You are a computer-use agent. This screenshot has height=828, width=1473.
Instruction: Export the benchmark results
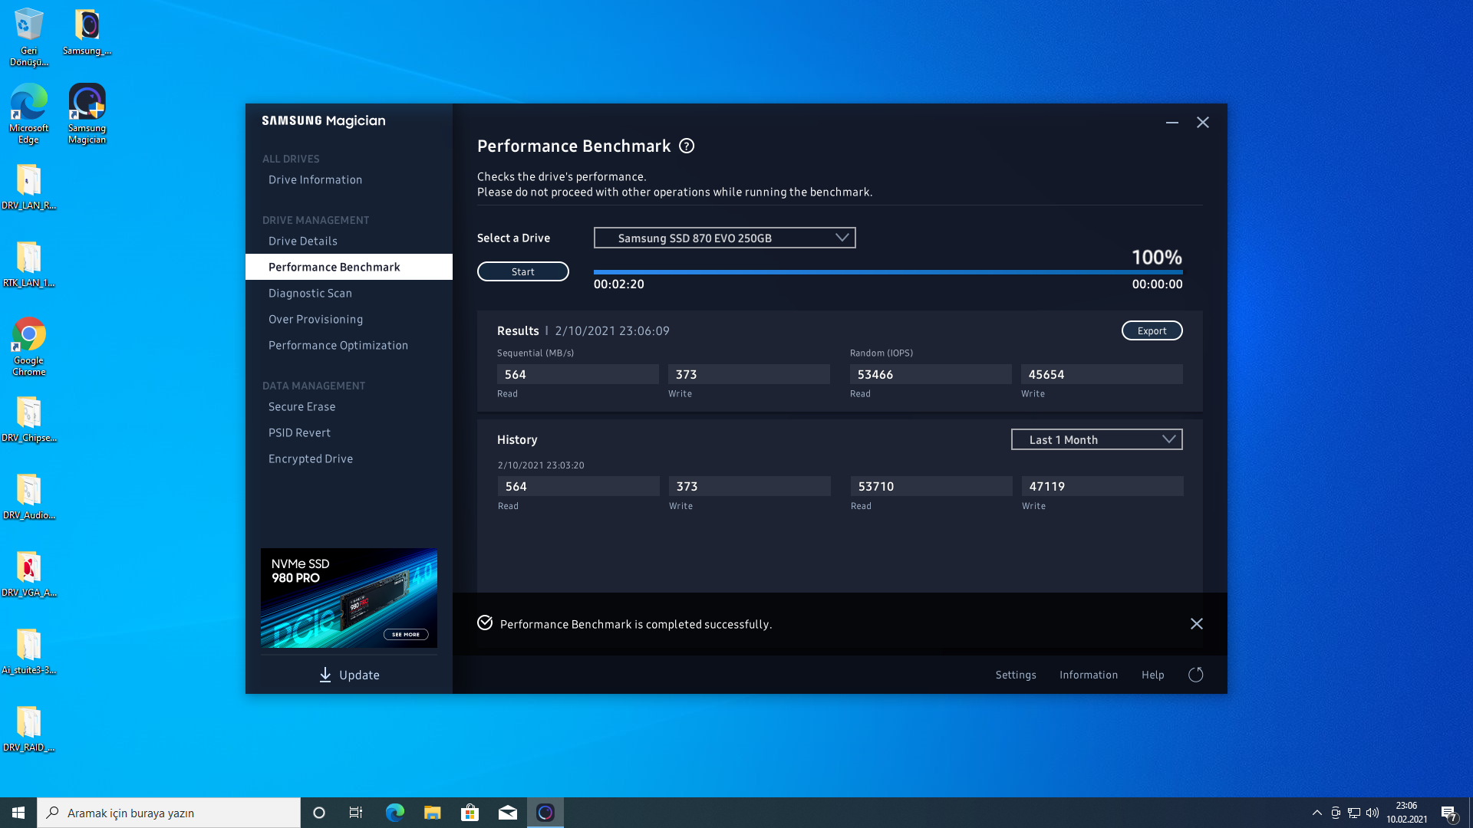click(x=1152, y=330)
